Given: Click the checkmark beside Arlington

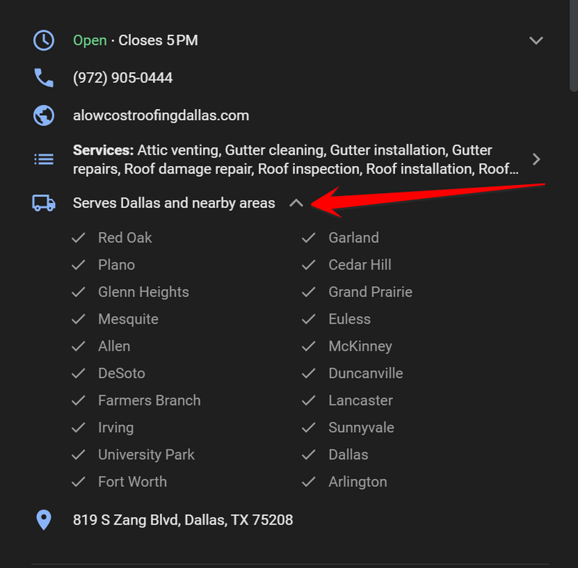Looking at the screenshot, I should click(309, 482).
